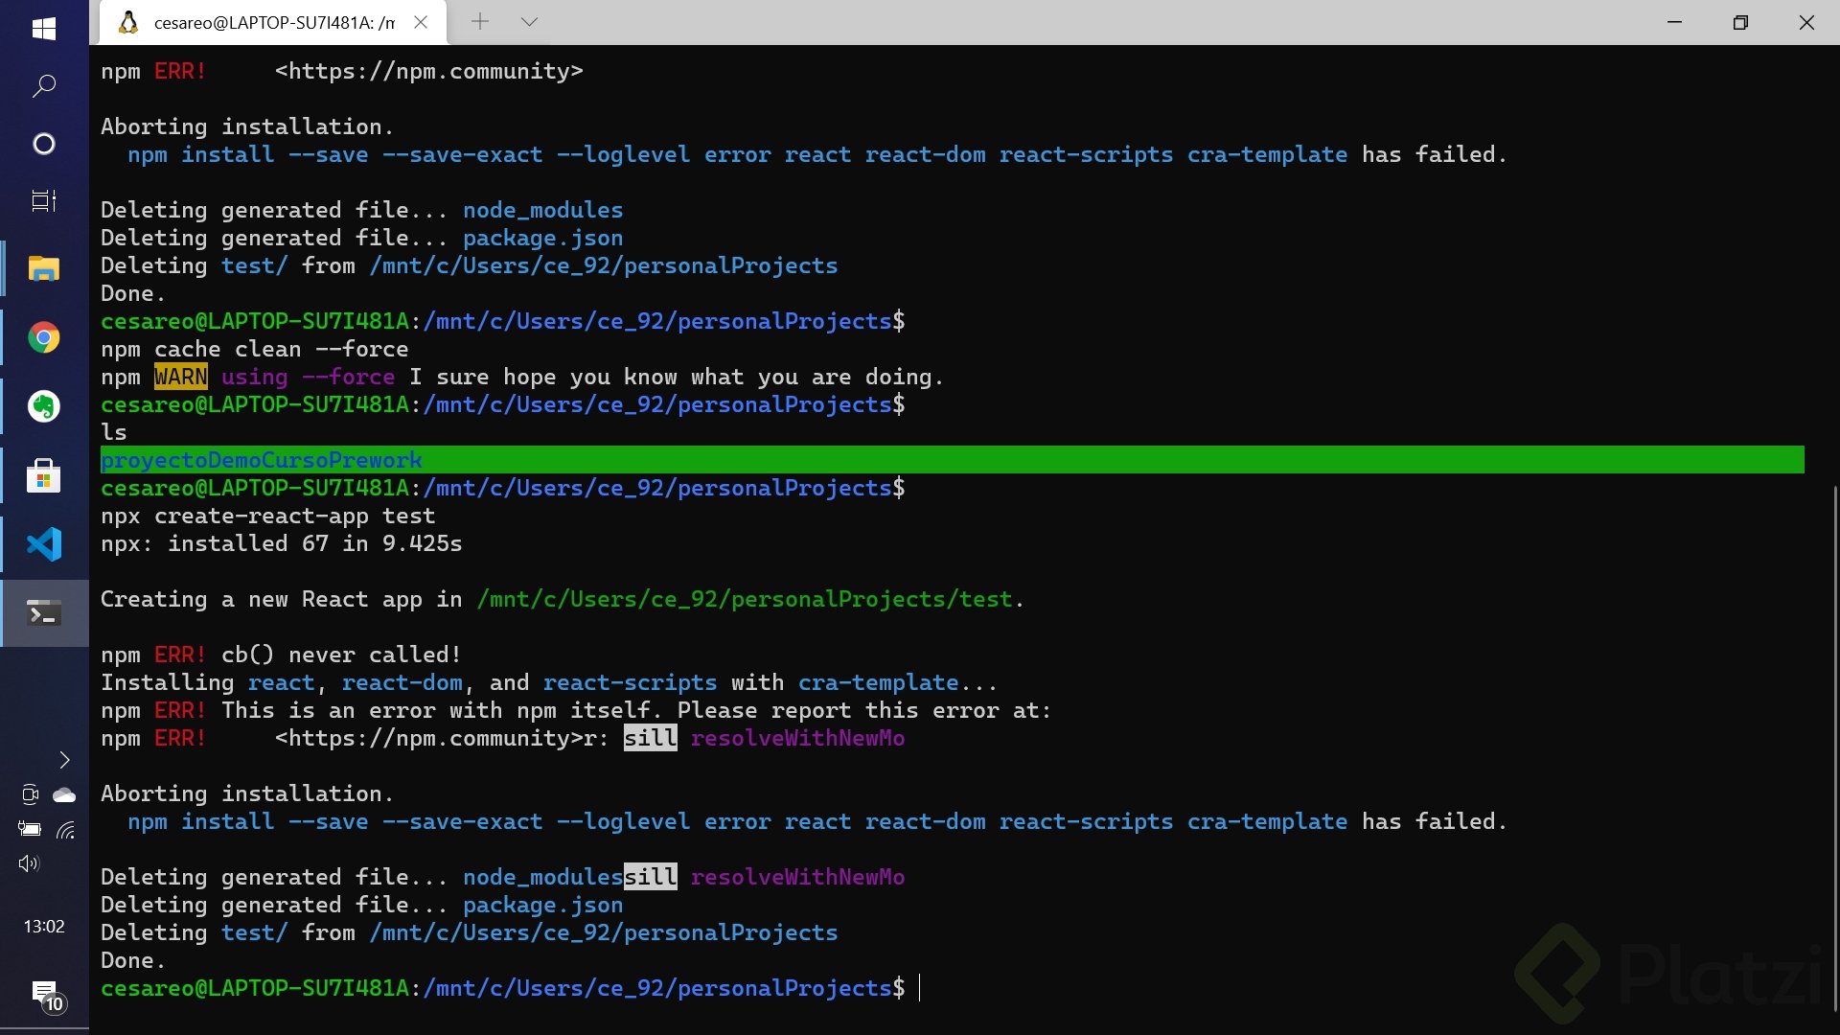Open Task View on the taskbar
The height and width of the screenshot is (1035, 1840).
44,201
